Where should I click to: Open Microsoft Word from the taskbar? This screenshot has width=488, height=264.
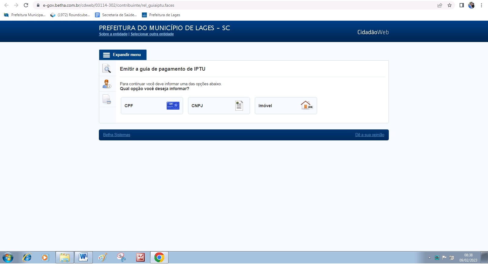(83, 257)
